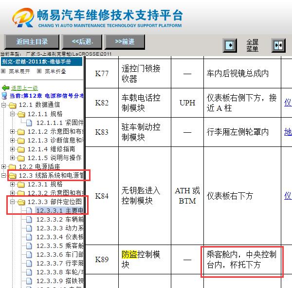
Task: Open the 12.3.3.1 主要电 page
Action: (59, 211)
